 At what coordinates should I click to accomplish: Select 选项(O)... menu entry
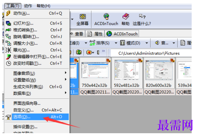(37, 117)
